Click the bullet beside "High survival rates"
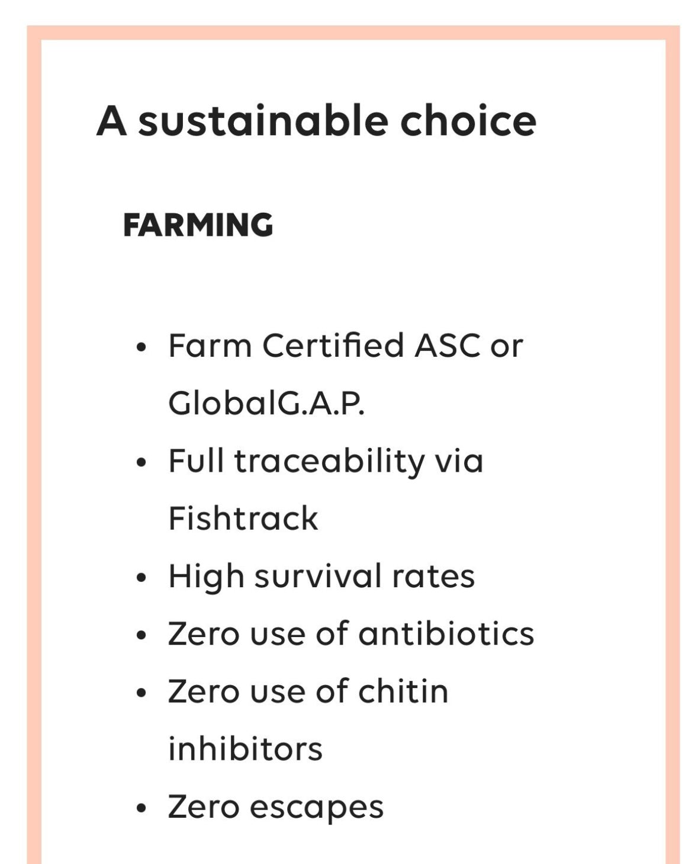The height and width of the screenshot is (864, 698). pos(140,578)
